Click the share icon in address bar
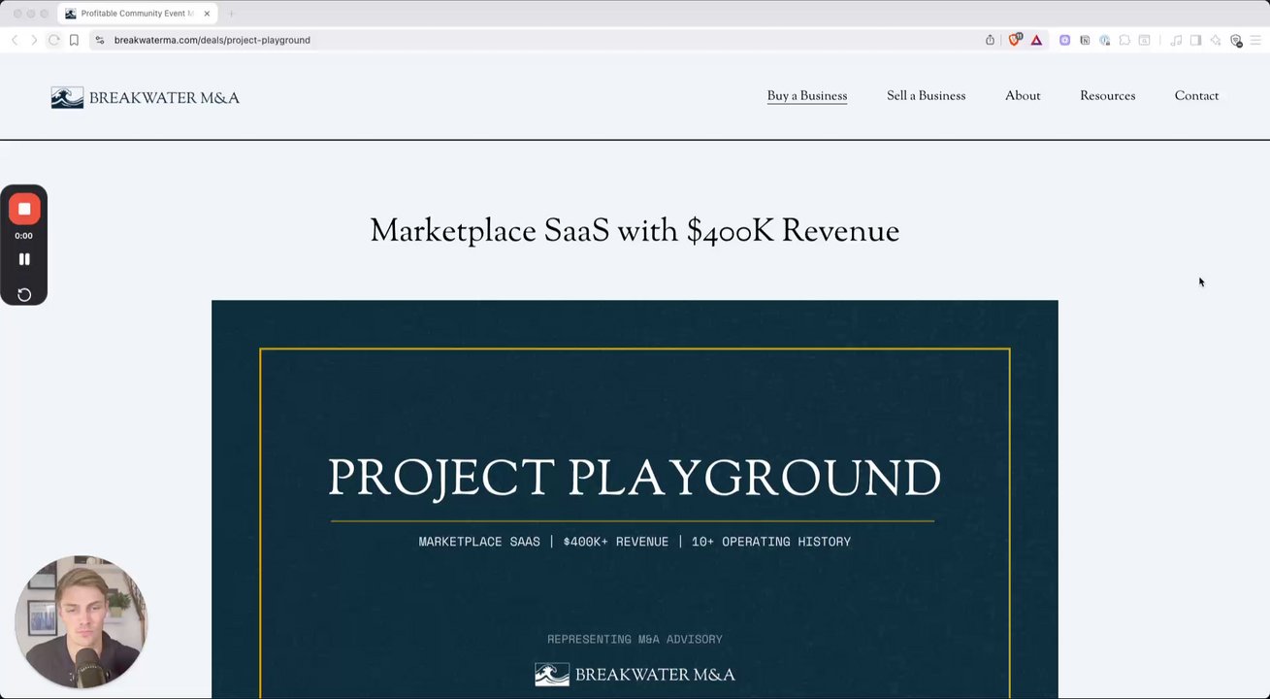Image resolution: width=1270 pixels, height=699 pixels. [x=990, y=40]
